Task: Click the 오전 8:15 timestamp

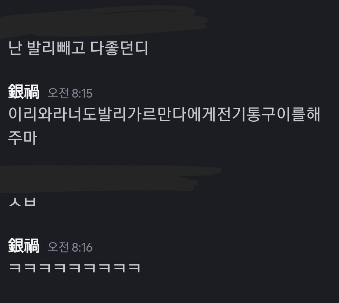Action: pos(70,93)
